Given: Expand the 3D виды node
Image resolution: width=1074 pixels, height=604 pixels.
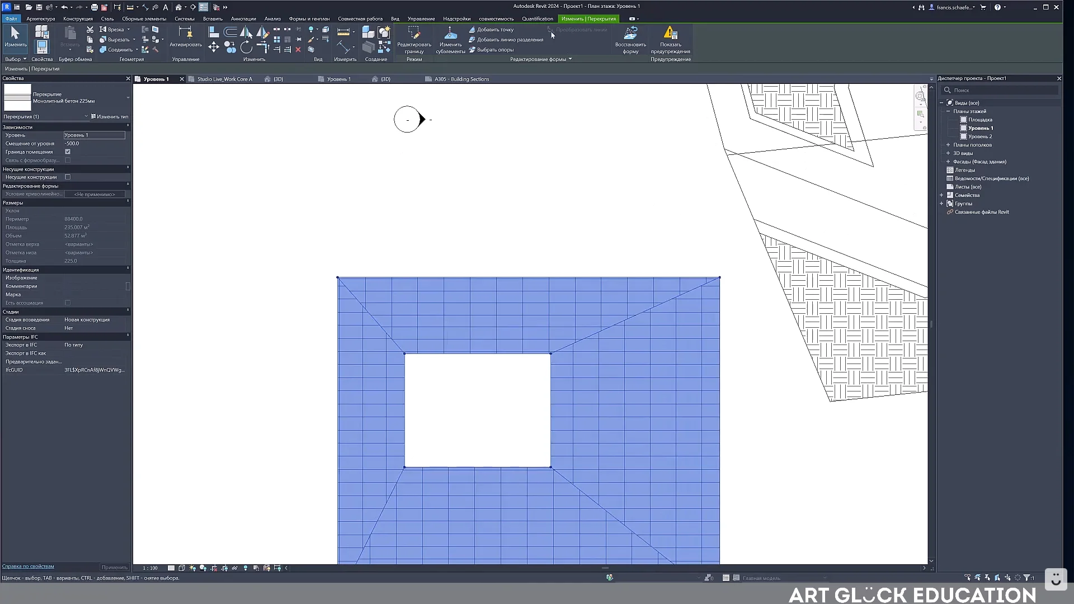Looking at the screenshot, I should tap(948, 153).
